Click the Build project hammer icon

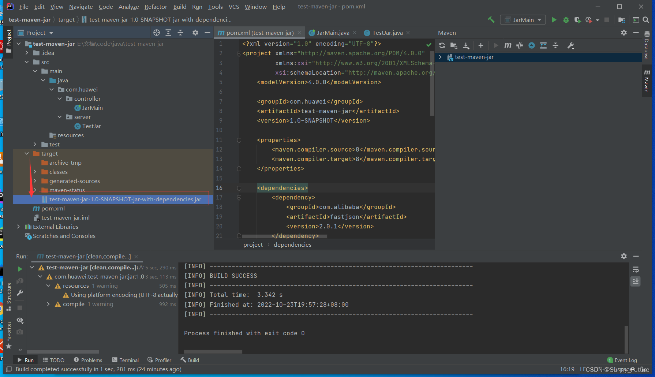[491, 20]
